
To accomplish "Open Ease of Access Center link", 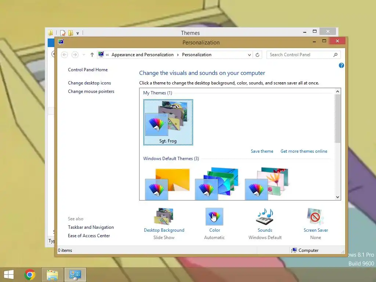I will click(x=89, y=236).
